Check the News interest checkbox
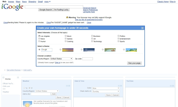Viewport: 178px width, 107px height. 39,38
